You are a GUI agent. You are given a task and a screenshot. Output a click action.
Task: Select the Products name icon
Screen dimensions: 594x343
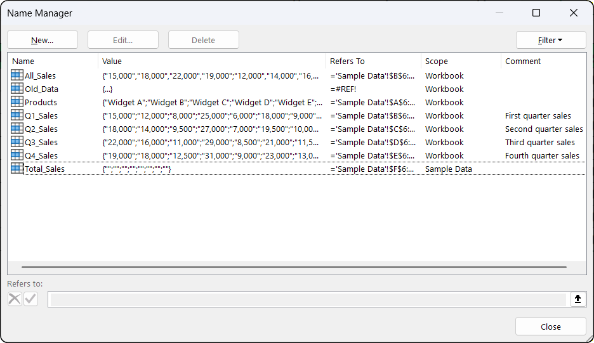pos(16,102)
